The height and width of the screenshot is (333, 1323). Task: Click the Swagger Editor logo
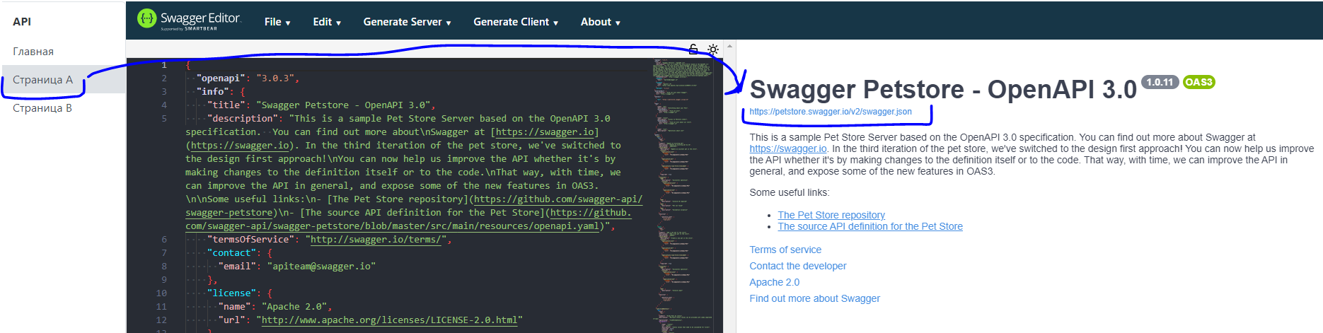point(189,20)
